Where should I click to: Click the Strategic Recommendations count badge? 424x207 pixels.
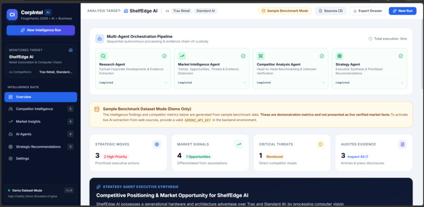70,146
